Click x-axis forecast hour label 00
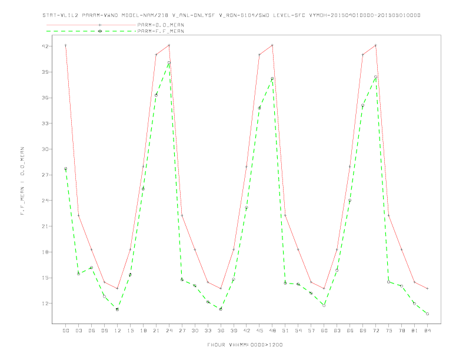Viewport: 466px width, 360px height. point(66,331)
